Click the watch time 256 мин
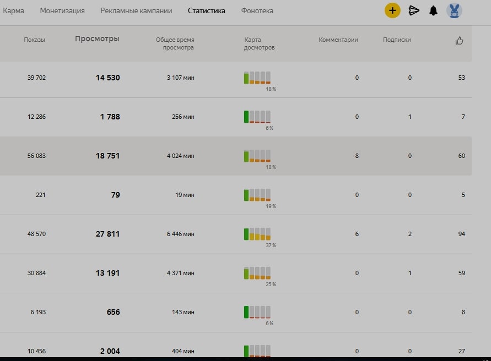 click(x=183, y=117)
